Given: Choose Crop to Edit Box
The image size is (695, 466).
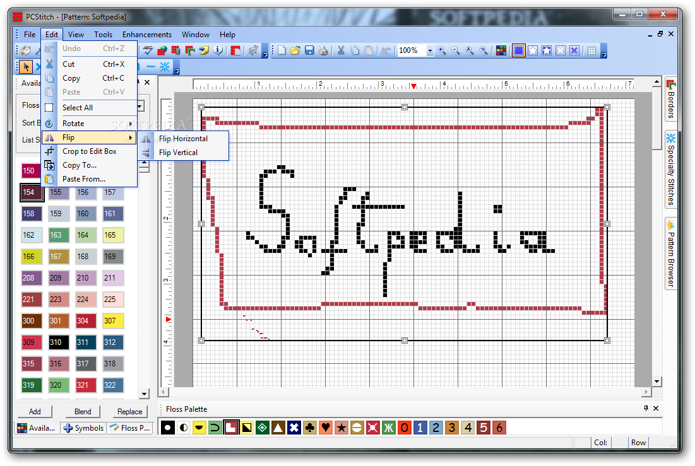Looking at the screenshot, I should pyautogui.click(x=88, y=151).
